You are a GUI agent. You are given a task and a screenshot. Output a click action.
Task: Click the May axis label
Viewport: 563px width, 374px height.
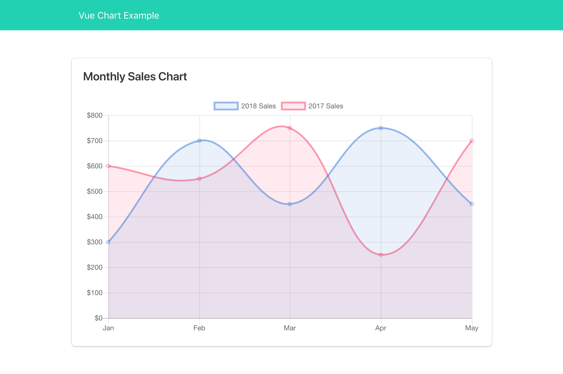[x=472, y=328]
